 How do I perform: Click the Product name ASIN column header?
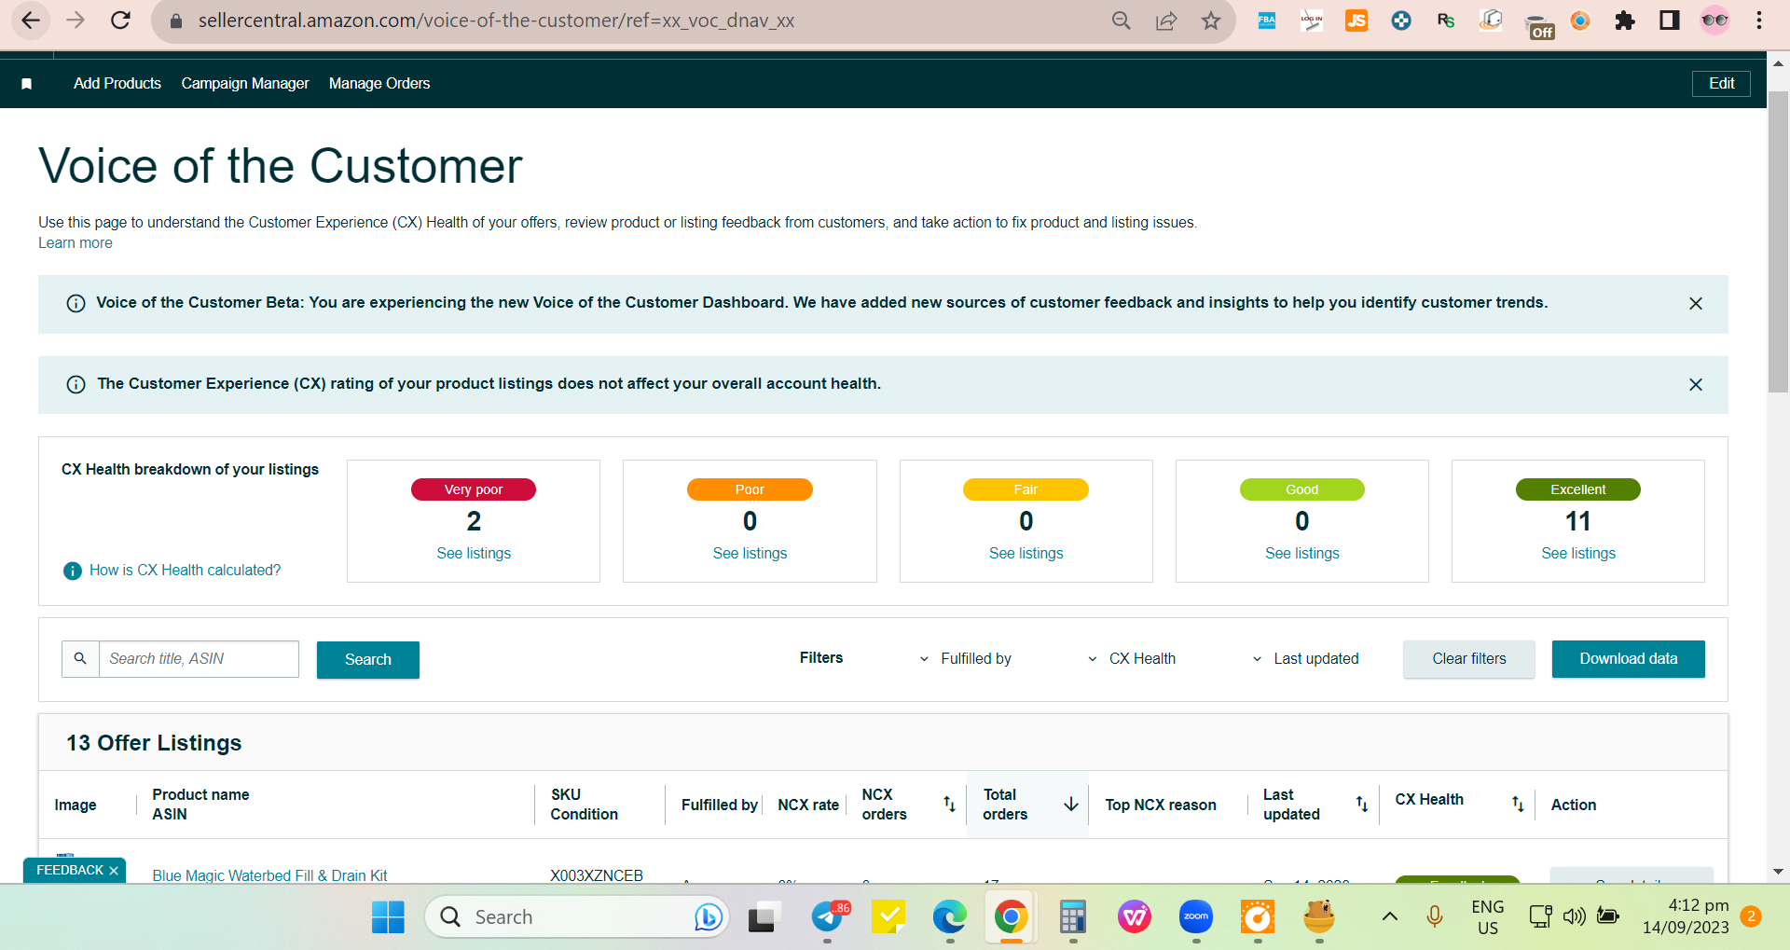(x=200, y=804)
